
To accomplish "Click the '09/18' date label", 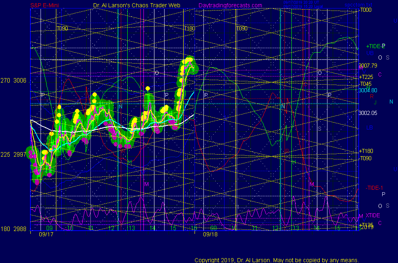I will 210,234.
